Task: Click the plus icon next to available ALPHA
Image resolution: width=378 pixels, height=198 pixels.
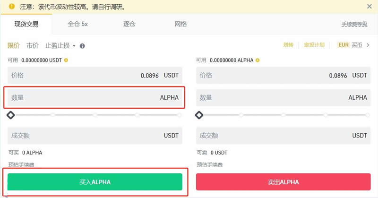Action: coord(258,60)
